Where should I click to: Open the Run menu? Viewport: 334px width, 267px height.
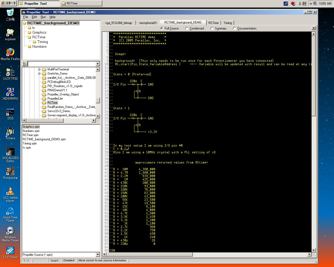(43, 17)
